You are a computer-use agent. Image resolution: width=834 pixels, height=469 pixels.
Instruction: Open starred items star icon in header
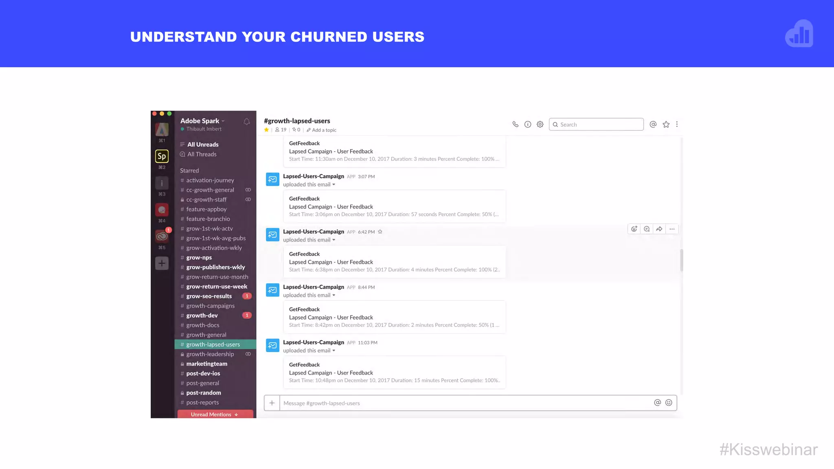[x=666, y=125]
